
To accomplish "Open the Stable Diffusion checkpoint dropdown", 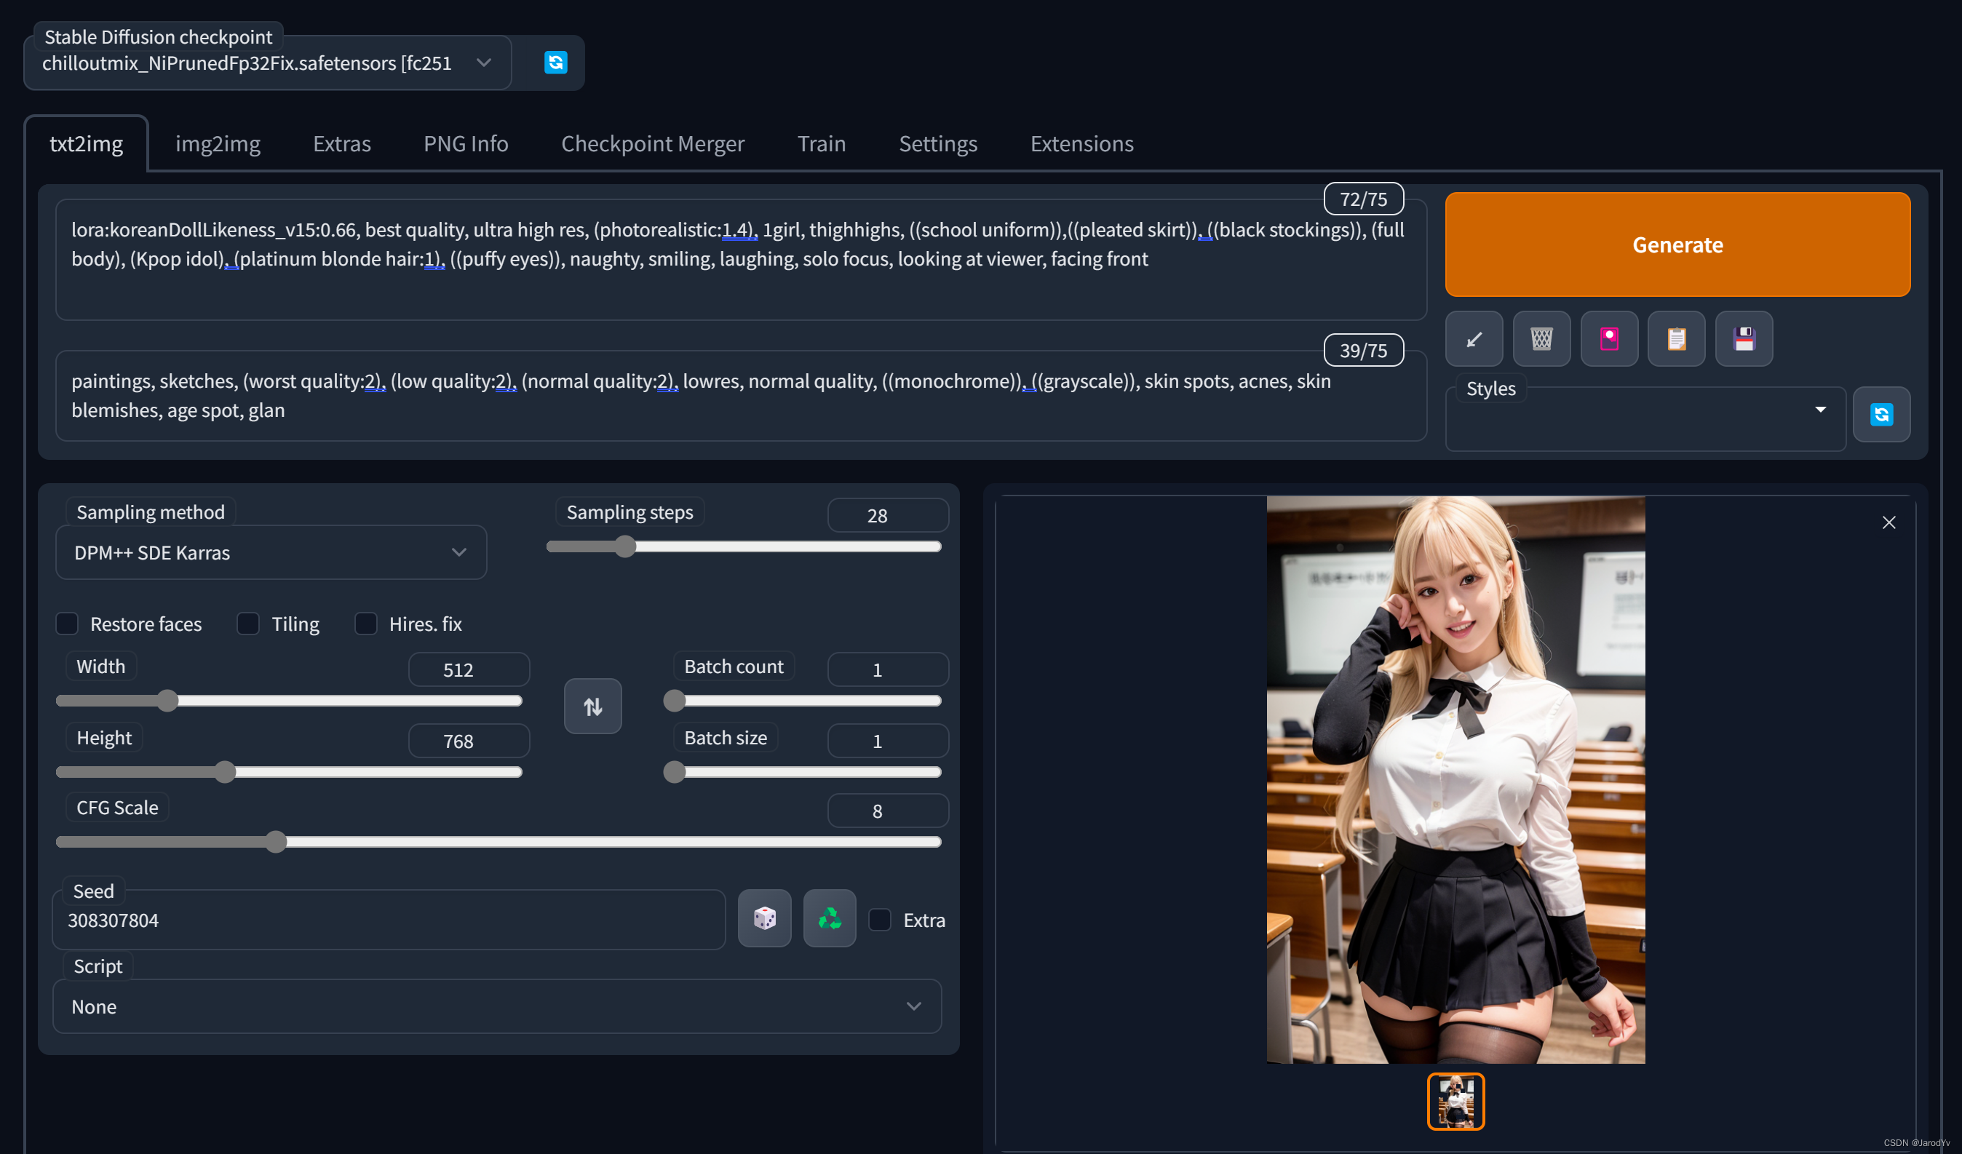I will pos(267,63).
